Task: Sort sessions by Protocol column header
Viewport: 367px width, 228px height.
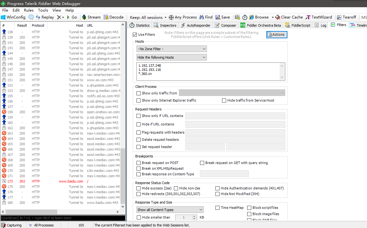Action: pyautogui.click(x=38, y=25)
